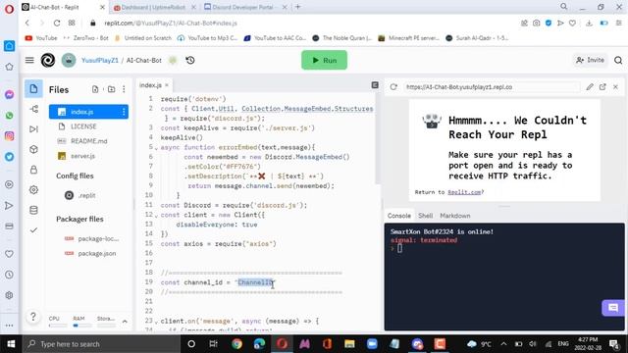The width and height of the screenshot is (628, 353).
Task: Open the Unit tests checkmark icon
Action: (x=33, y=230)
